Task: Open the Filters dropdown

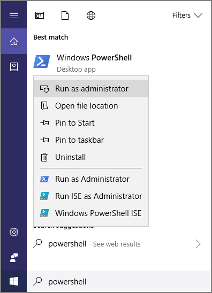Action: (187, 16)
